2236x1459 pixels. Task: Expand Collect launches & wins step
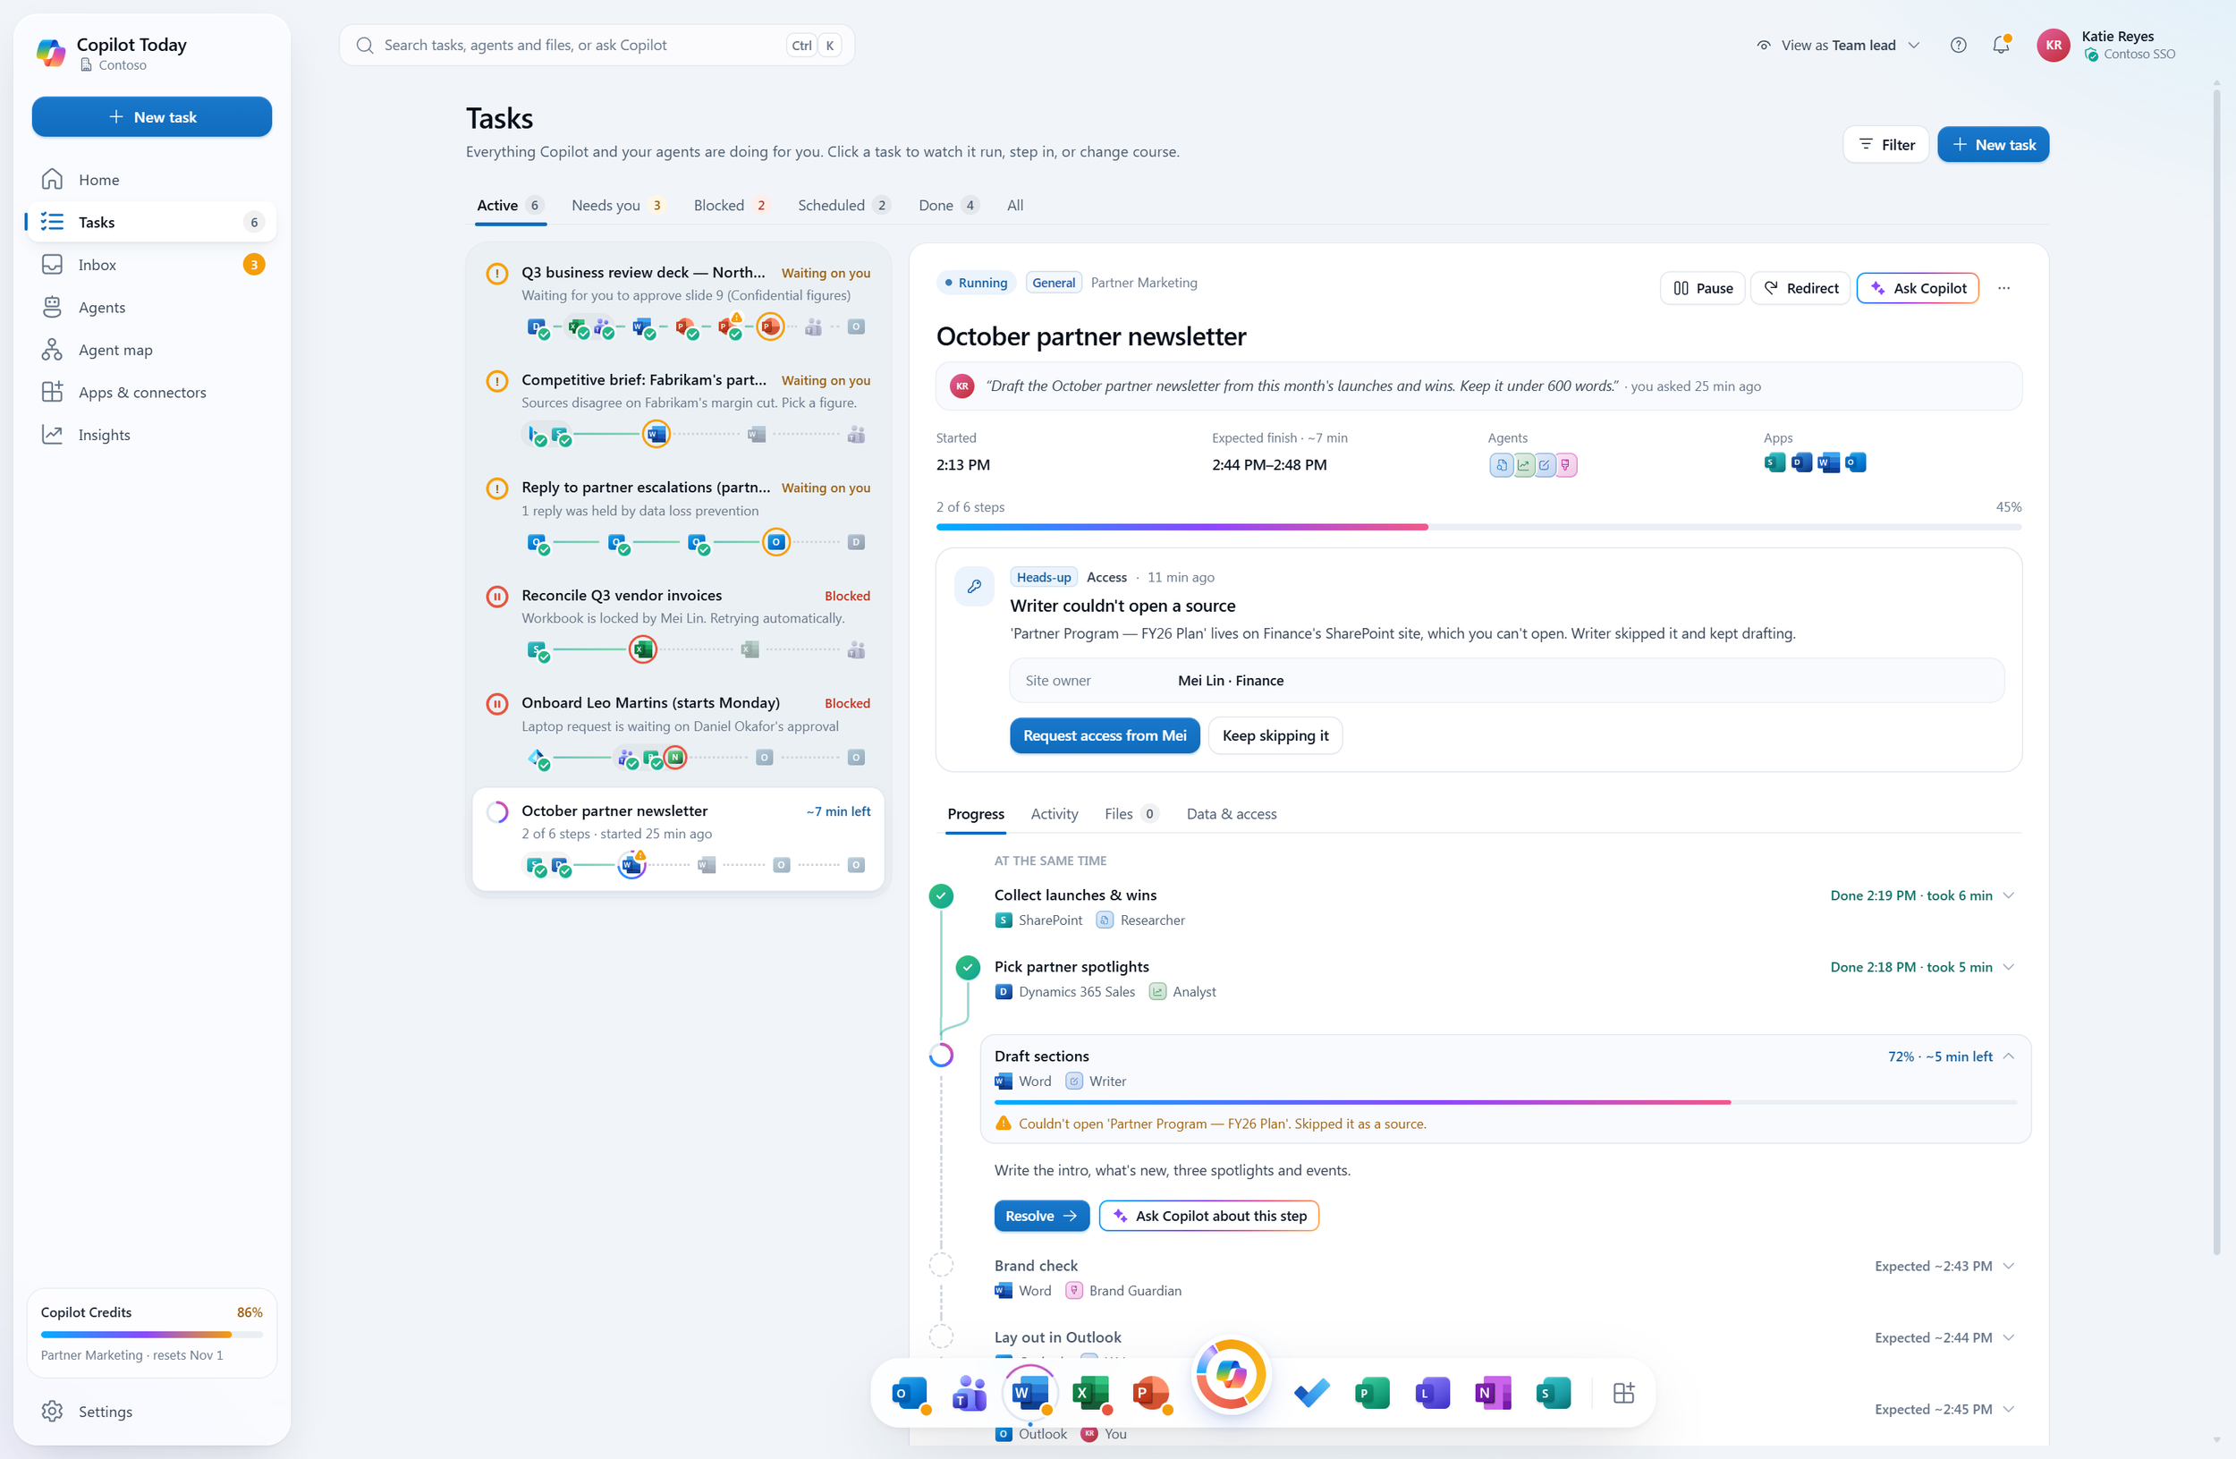[x=2009, y=895]
